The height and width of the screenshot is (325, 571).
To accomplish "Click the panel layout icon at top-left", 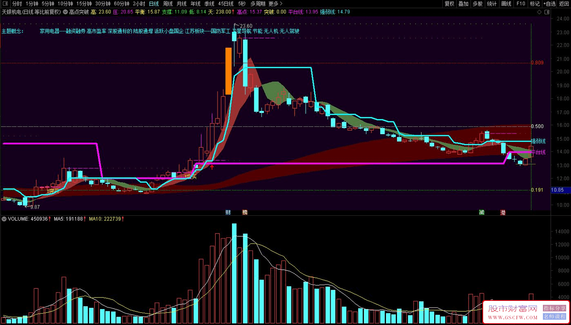I will (x=4, y=4).
